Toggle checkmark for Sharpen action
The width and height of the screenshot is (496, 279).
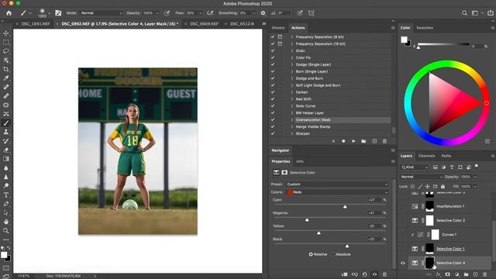pyautogui.click(x=273, y=133)
